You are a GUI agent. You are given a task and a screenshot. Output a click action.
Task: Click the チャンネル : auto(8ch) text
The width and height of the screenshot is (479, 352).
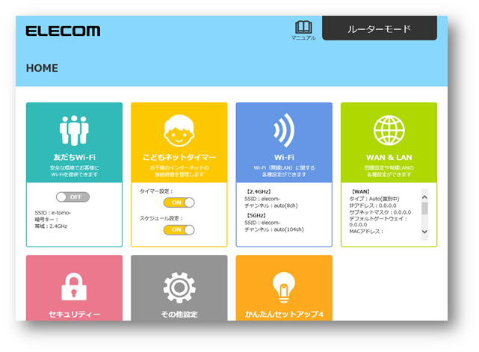[x=271, y=206]
